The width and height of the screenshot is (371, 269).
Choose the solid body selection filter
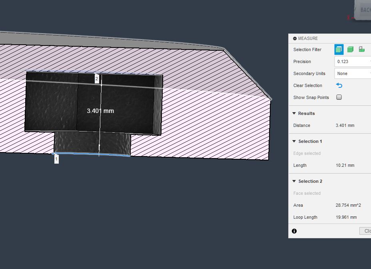(350, 49)
